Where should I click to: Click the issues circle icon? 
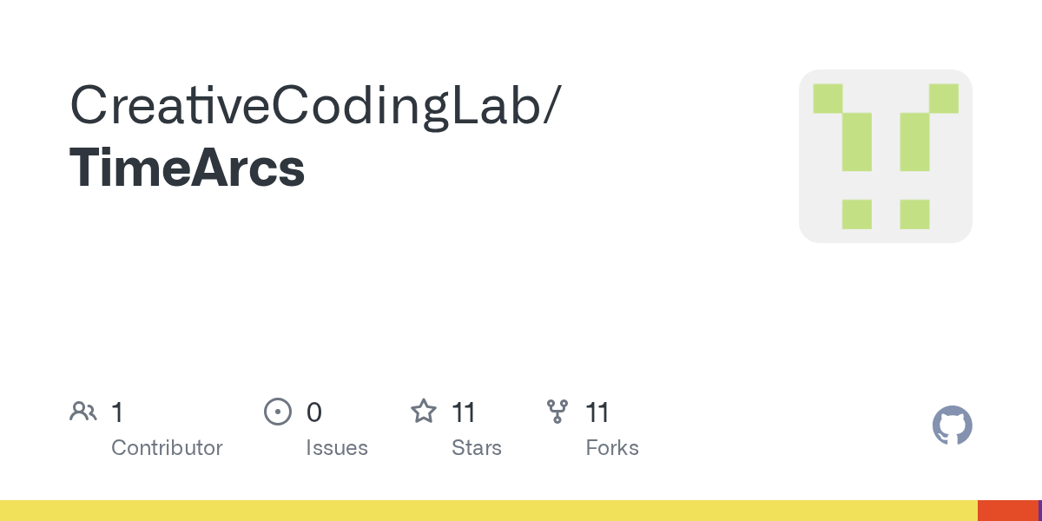click(x=277, y=412)
